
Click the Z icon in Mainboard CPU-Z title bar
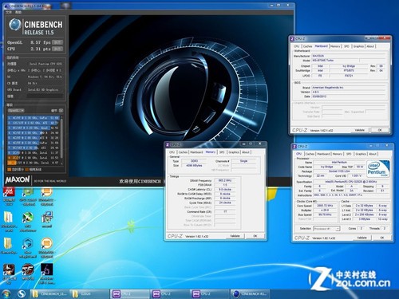[292, 39]
